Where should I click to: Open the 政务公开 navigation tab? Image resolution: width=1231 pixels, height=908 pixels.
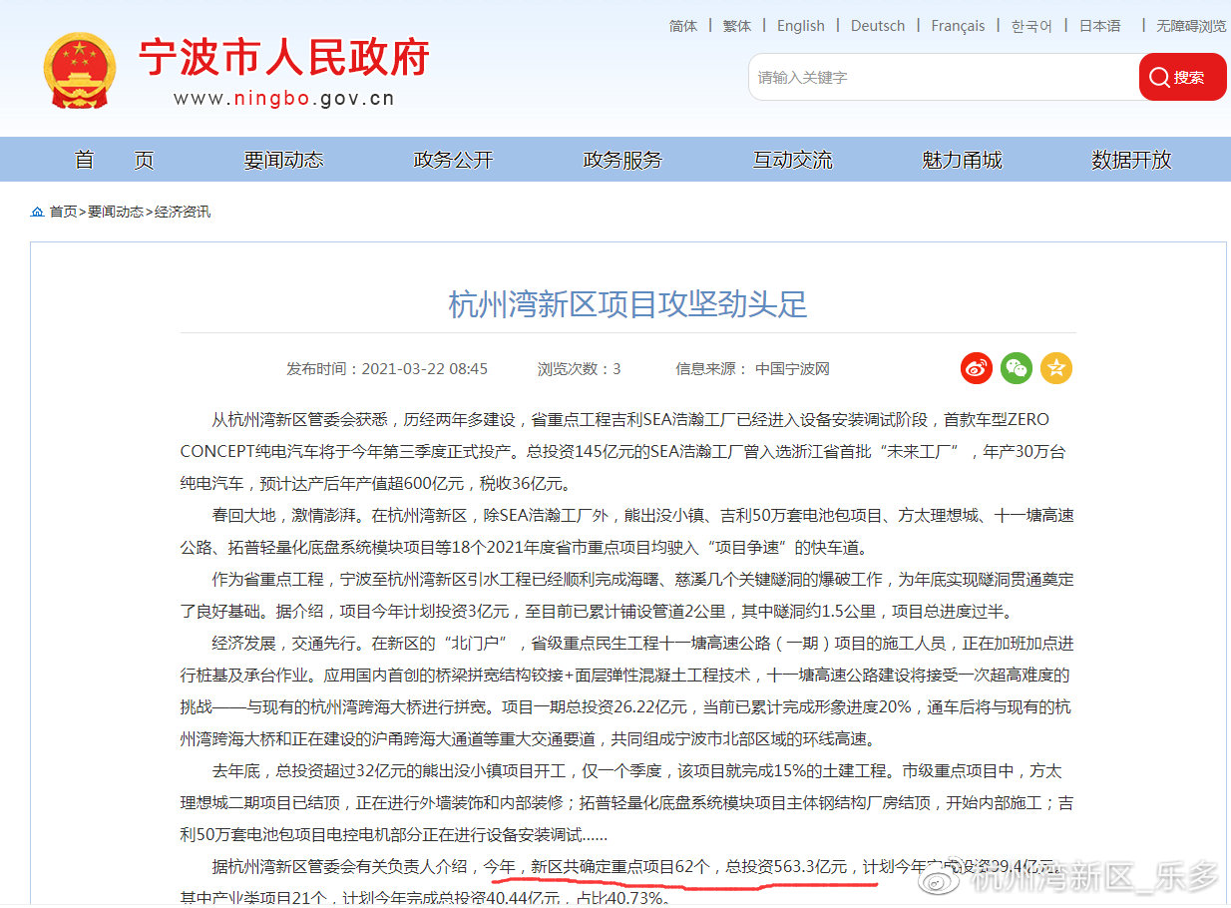[454, 160]
